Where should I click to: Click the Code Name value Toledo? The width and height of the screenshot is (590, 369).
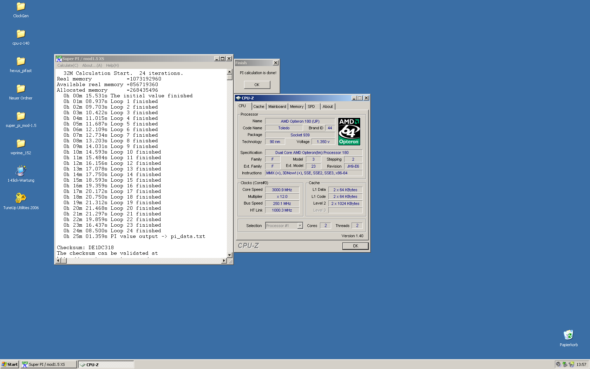coord(284,128)
